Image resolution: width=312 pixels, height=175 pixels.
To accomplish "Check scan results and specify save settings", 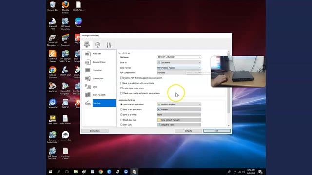I will tap(121, 93).
